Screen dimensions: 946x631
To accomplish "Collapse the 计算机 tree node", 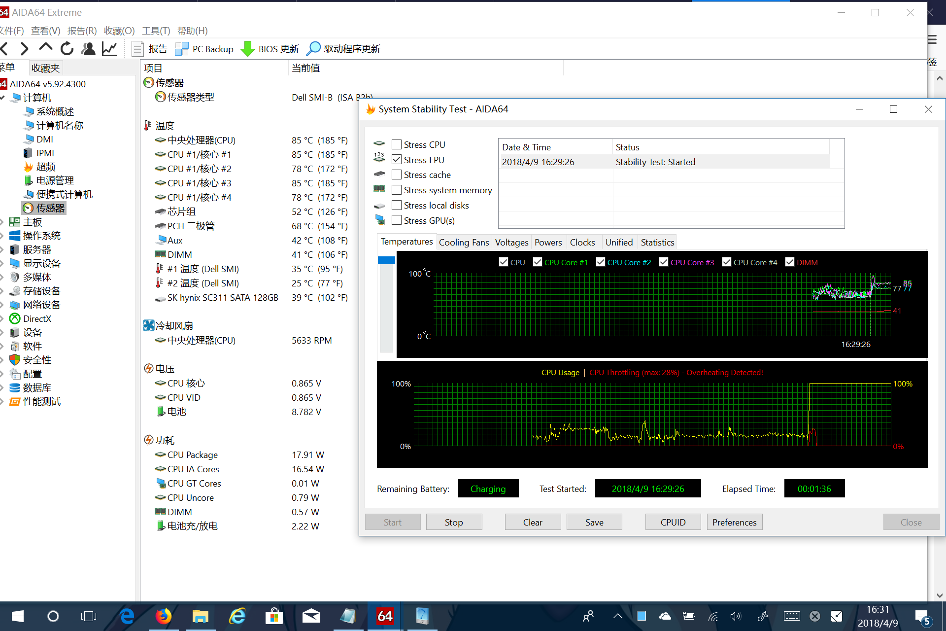I will click(3, 98).
